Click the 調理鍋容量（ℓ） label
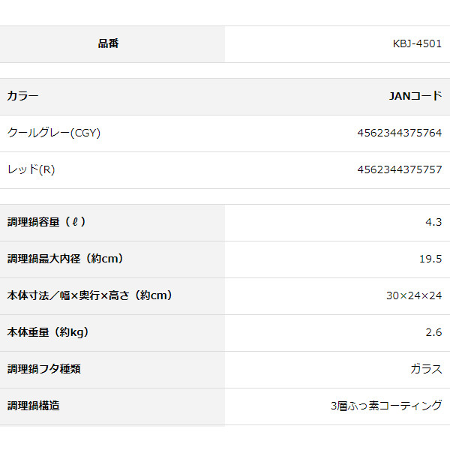Viewport: 450px width, 450px height. tap(46, 222)
